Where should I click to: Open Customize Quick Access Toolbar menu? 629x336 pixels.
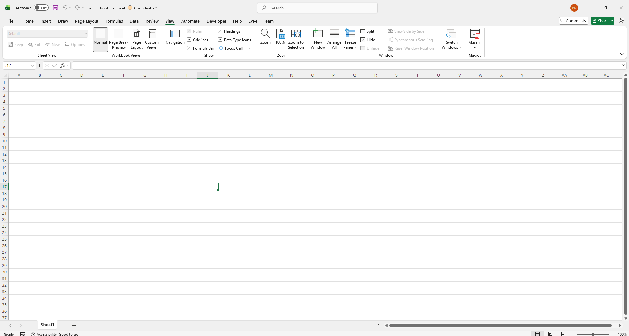[90, 8]
